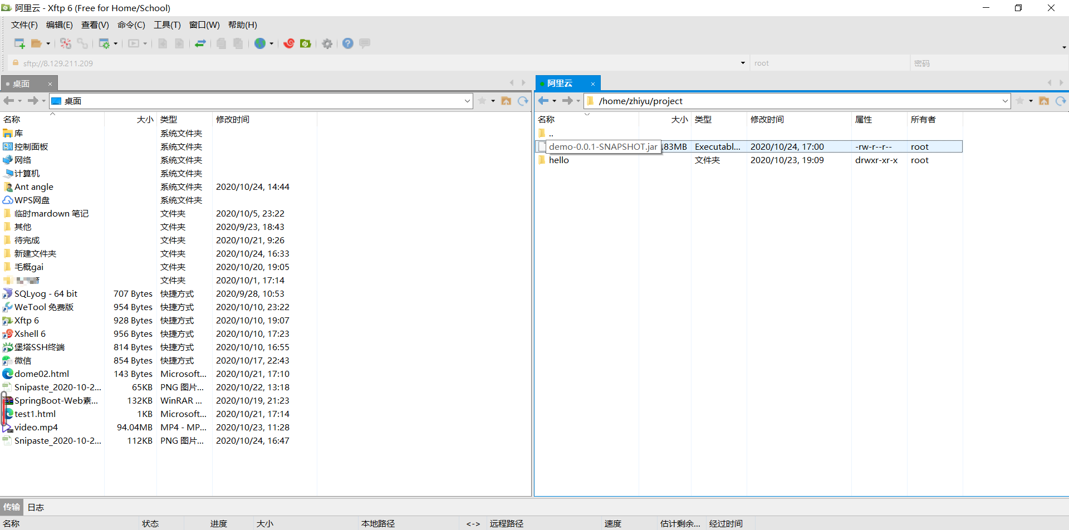Viewport: 1069px width, 530px height.
Task: Refresh the local 桌面 pane
Action: pyautogui.click(x=523, y=101)
